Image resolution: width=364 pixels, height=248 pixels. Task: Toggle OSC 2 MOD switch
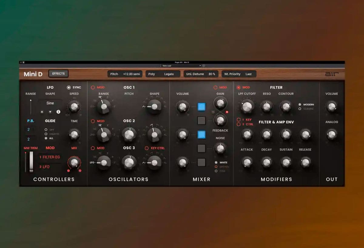(x=93, y=121)
